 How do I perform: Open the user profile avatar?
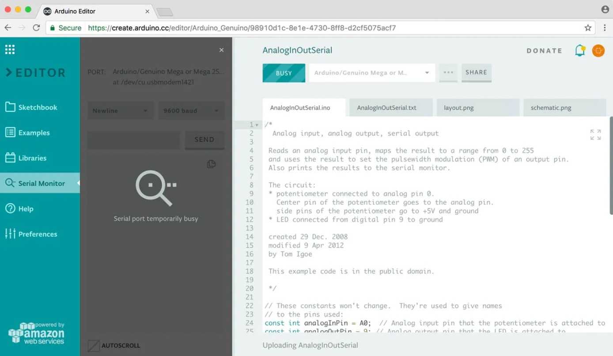pos(598,51)
